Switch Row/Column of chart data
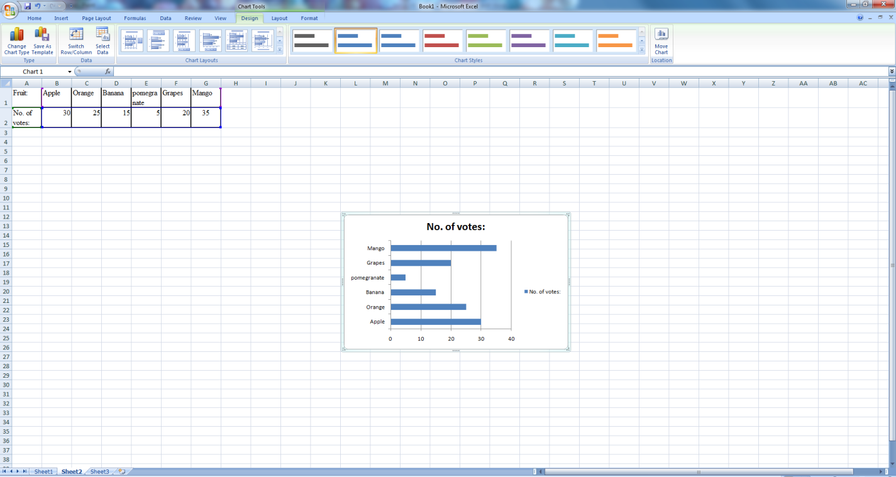This screenshot has width=896, height=477. tap(76, 35)
